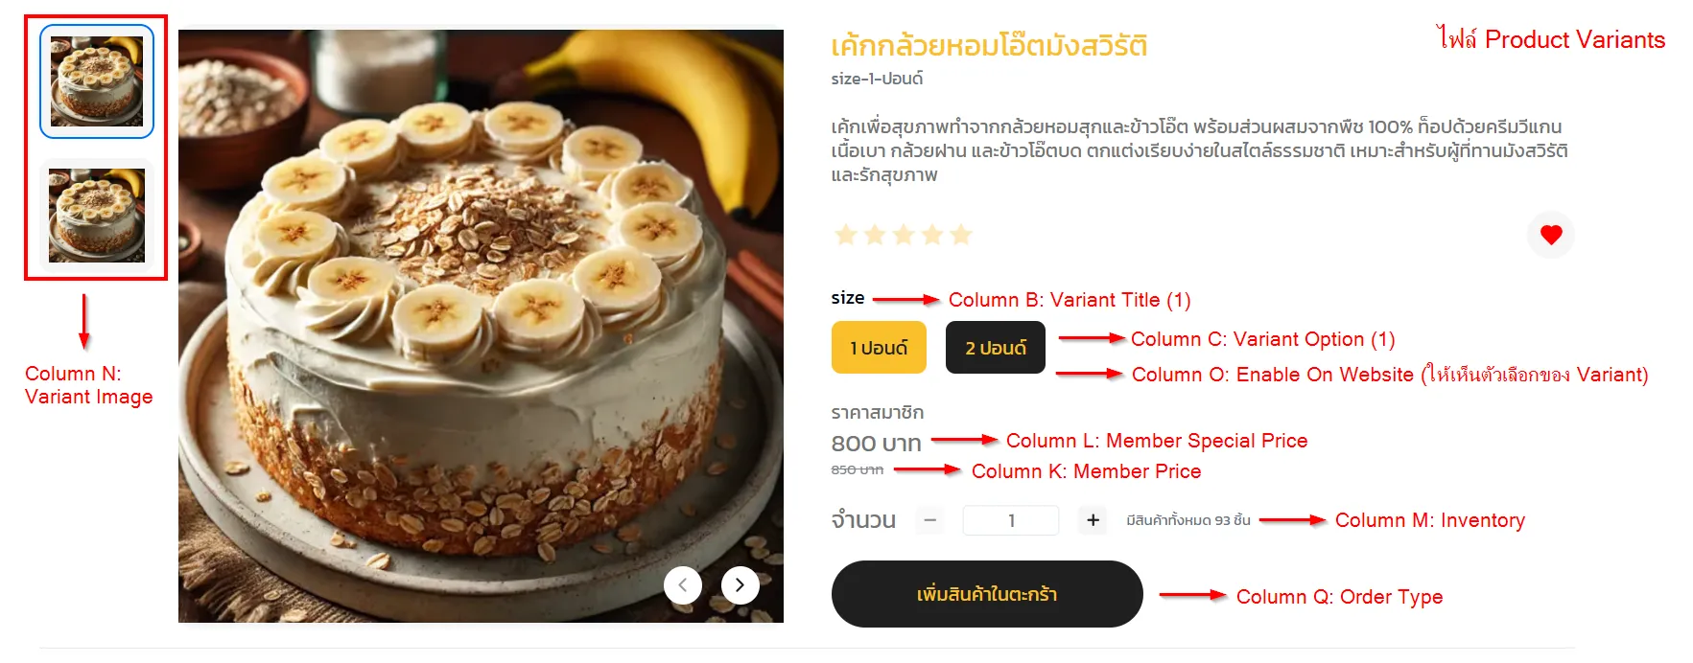Go to the next product image arrow
Screen dimensions: 1693x663
(741, 585)
